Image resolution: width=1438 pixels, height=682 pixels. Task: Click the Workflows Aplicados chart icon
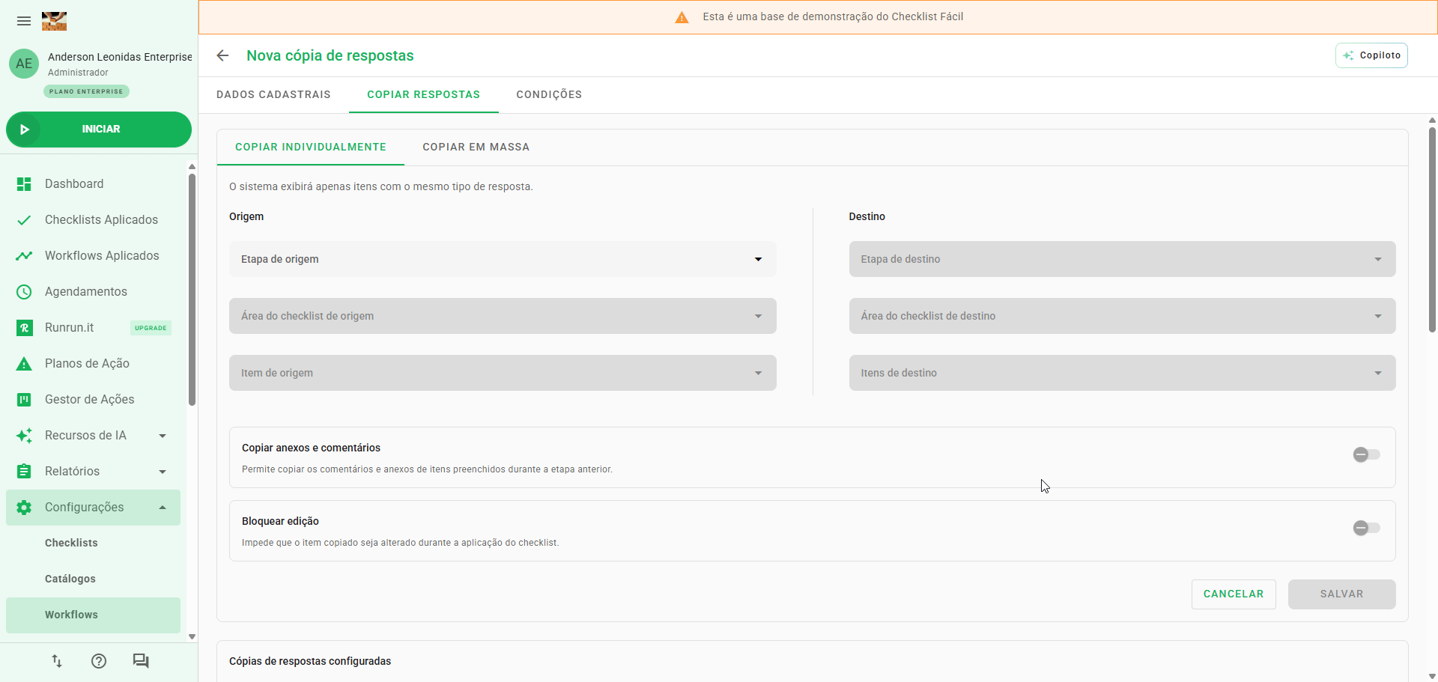[x=24, y=256]
